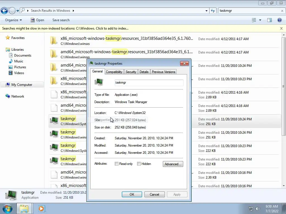Click scrollbar down arrow in results list

click(284, 186)
